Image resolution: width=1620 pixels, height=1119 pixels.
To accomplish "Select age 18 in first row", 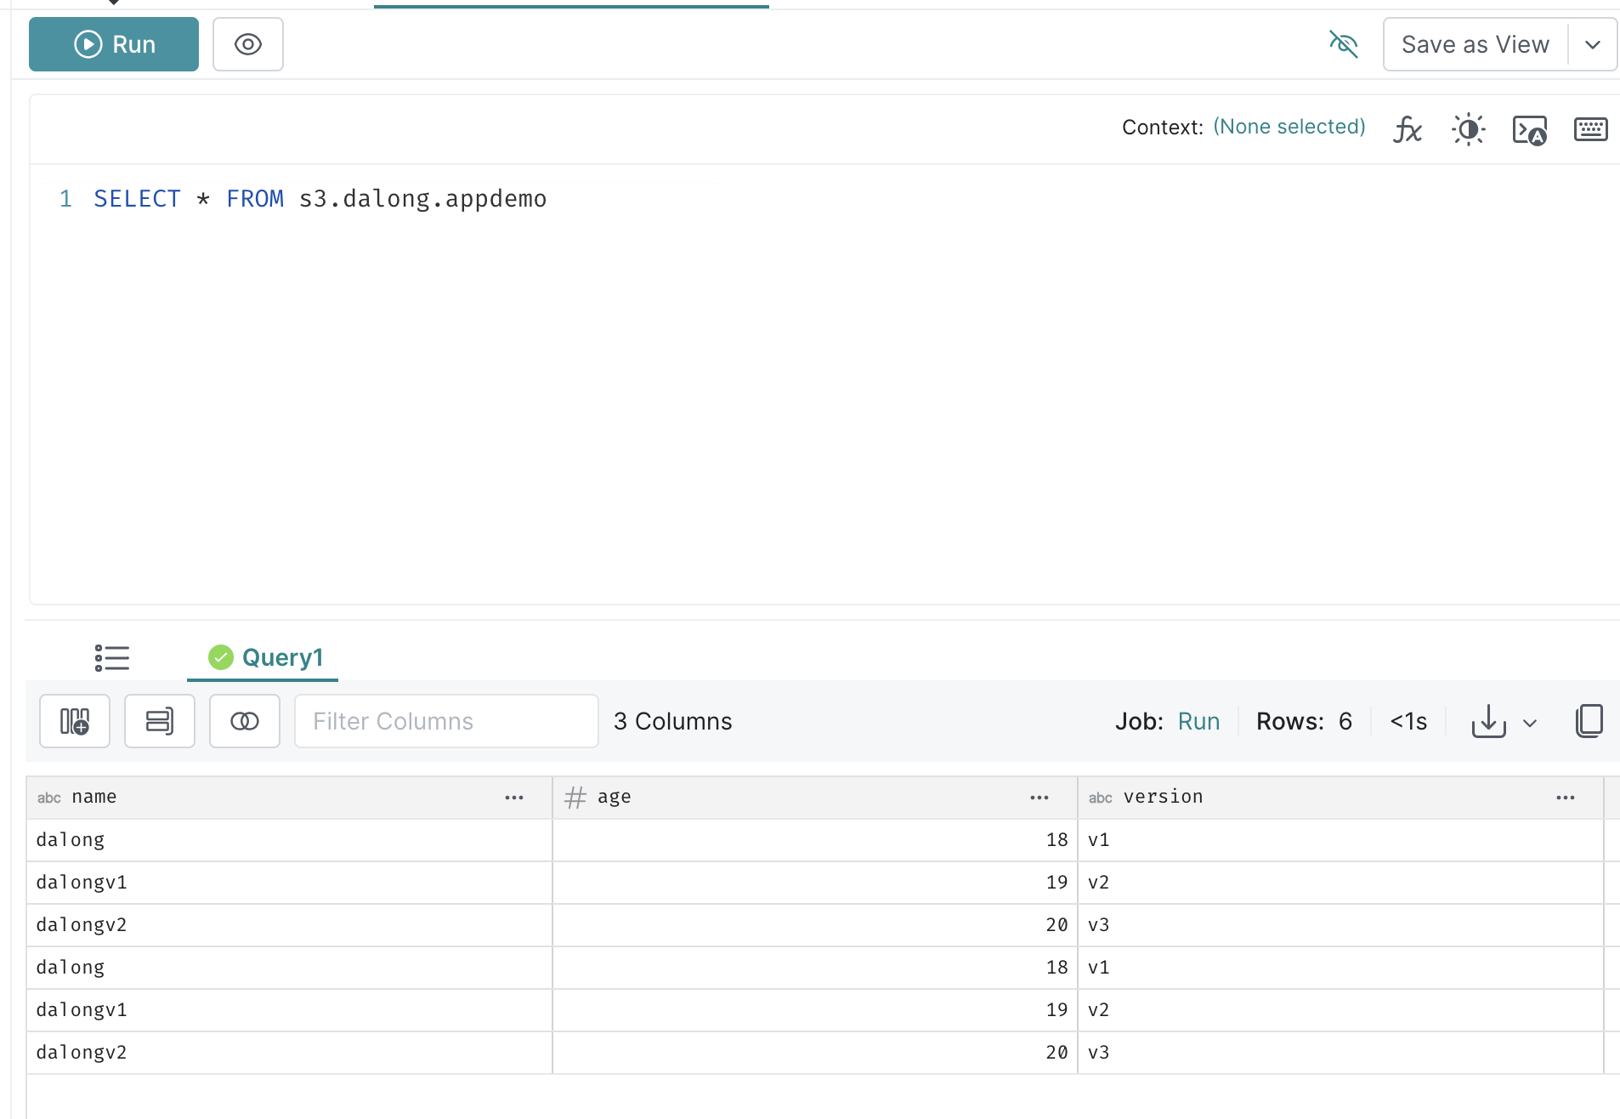I will click(x=814, y=840).
